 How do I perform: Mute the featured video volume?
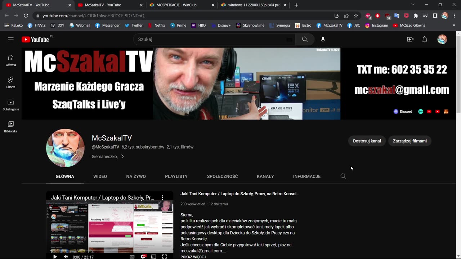(66, 257)
